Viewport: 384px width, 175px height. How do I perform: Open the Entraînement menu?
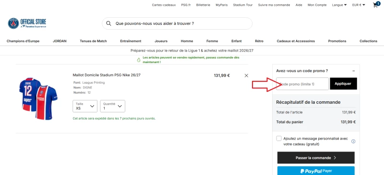131,41
